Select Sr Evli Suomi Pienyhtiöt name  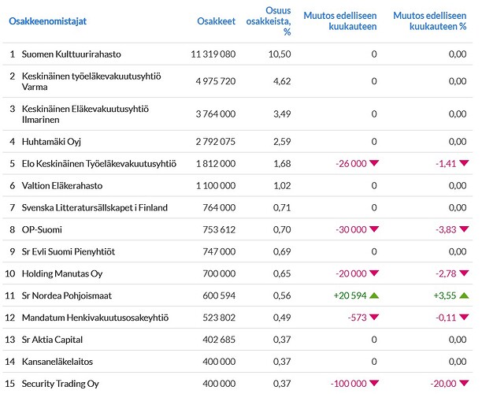pyautogui.click(x=69, y=251)
